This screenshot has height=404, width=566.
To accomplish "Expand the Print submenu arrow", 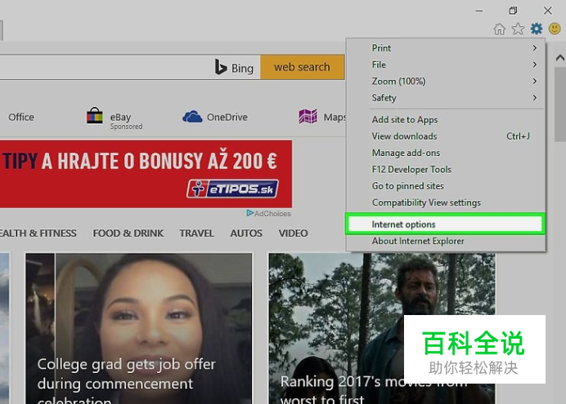I will click(x=535, y=48).
